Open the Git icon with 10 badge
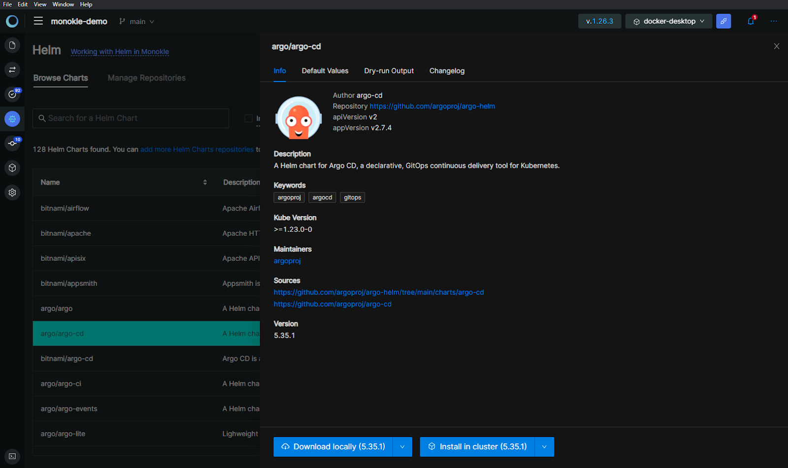Image resolution: width=788 pixels, height=468 pixels. (x=12, y=143)
